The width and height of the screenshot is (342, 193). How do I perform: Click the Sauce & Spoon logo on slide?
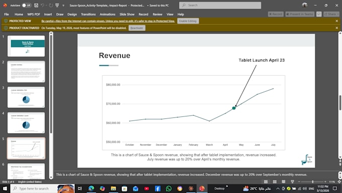tap(307, 160)
